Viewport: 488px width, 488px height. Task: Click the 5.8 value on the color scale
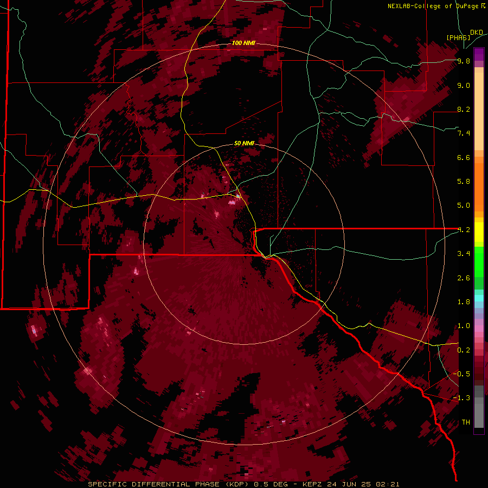click(x=464, y=181)
